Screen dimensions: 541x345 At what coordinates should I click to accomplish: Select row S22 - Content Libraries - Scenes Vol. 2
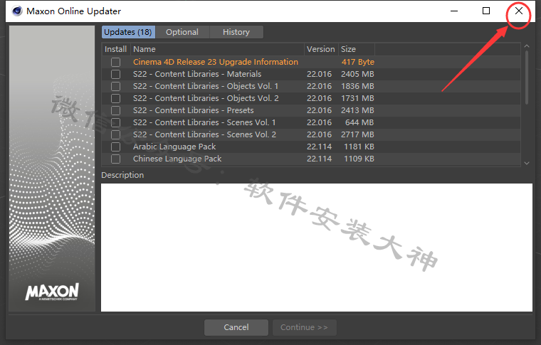(x=311, y=134)
